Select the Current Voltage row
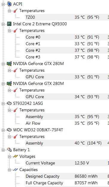The width and height of the screenshot is (109, 187). tap(67, 163)
